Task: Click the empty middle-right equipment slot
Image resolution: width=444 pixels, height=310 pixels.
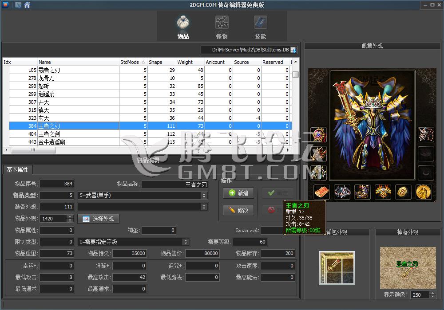Action: (426, 154)
